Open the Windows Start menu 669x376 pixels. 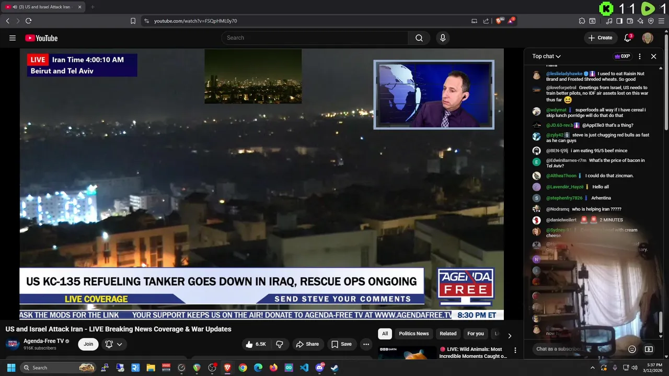[11, 368]
